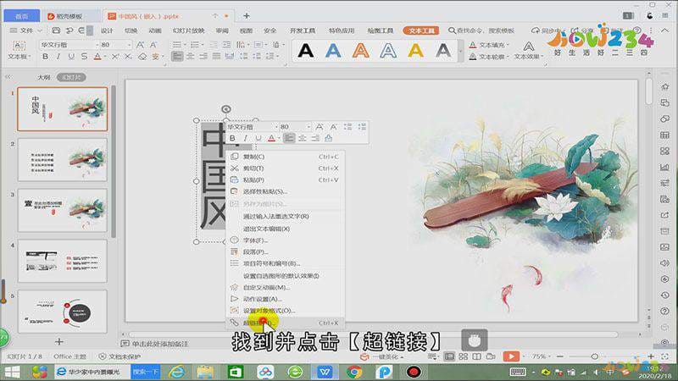Screen dimensions: 678x381
Task: Click the Undo icon in quick access
Action: [x=69, y=30]
